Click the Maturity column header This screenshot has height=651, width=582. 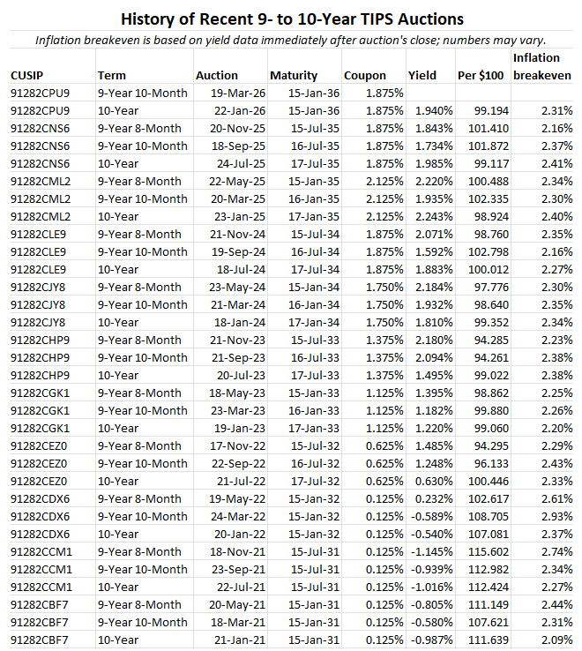pyautogui.click(x=294, y=76)
